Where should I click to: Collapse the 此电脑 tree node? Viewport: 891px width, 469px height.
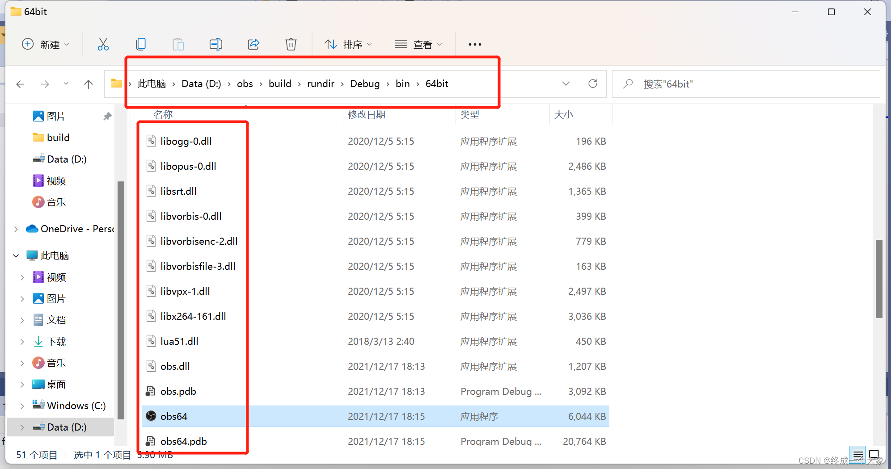coord(16,256)
